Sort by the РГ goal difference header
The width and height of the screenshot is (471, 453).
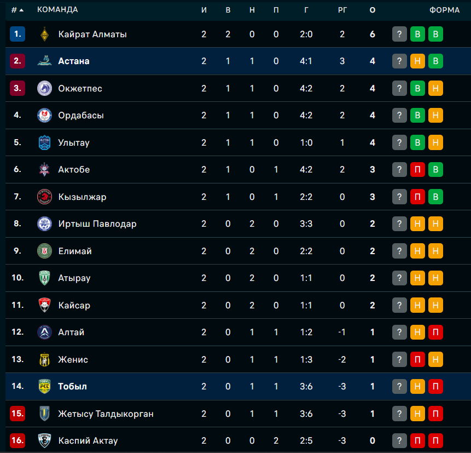point(342,10)
